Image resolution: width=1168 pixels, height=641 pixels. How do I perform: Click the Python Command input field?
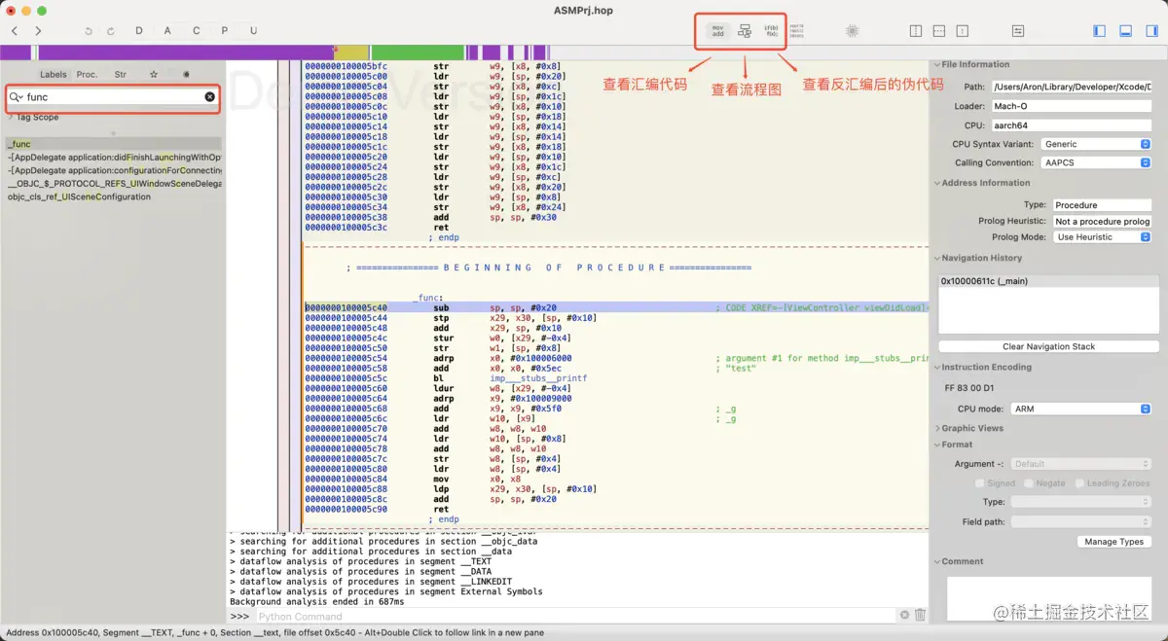574,616
